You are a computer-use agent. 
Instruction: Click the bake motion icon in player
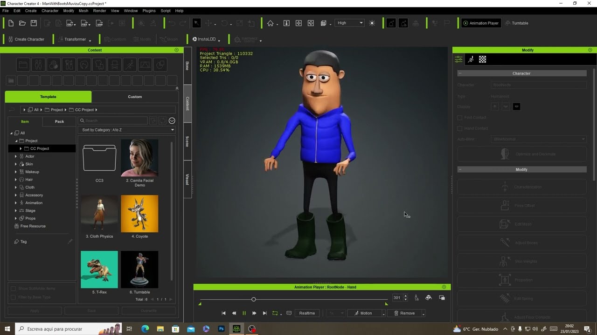(429, 298)
